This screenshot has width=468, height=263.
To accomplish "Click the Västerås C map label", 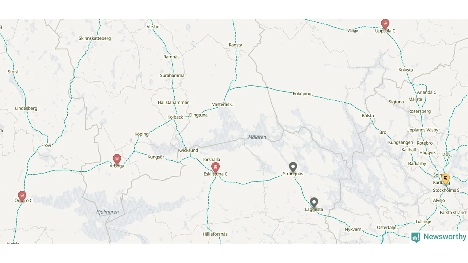I will [x=222, y=104].
